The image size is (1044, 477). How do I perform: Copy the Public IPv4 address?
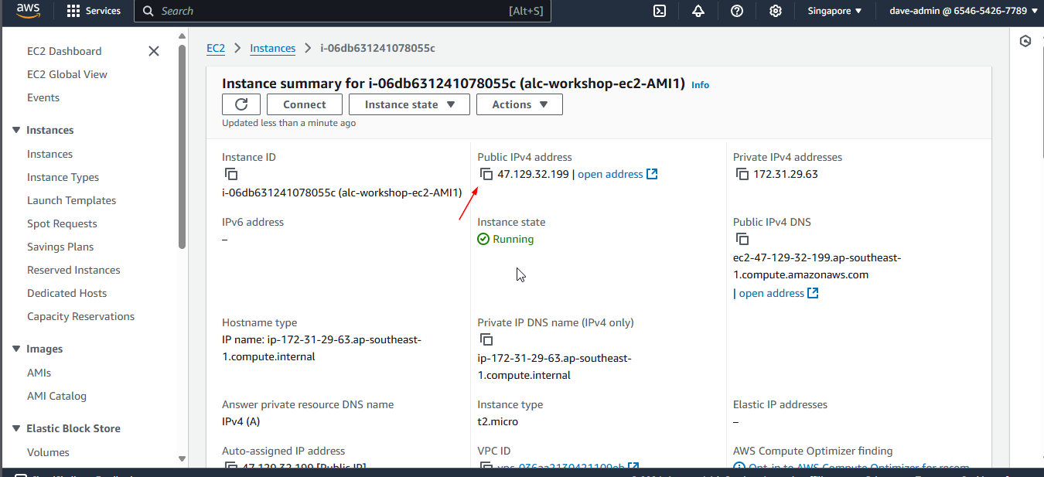point(486,174)
